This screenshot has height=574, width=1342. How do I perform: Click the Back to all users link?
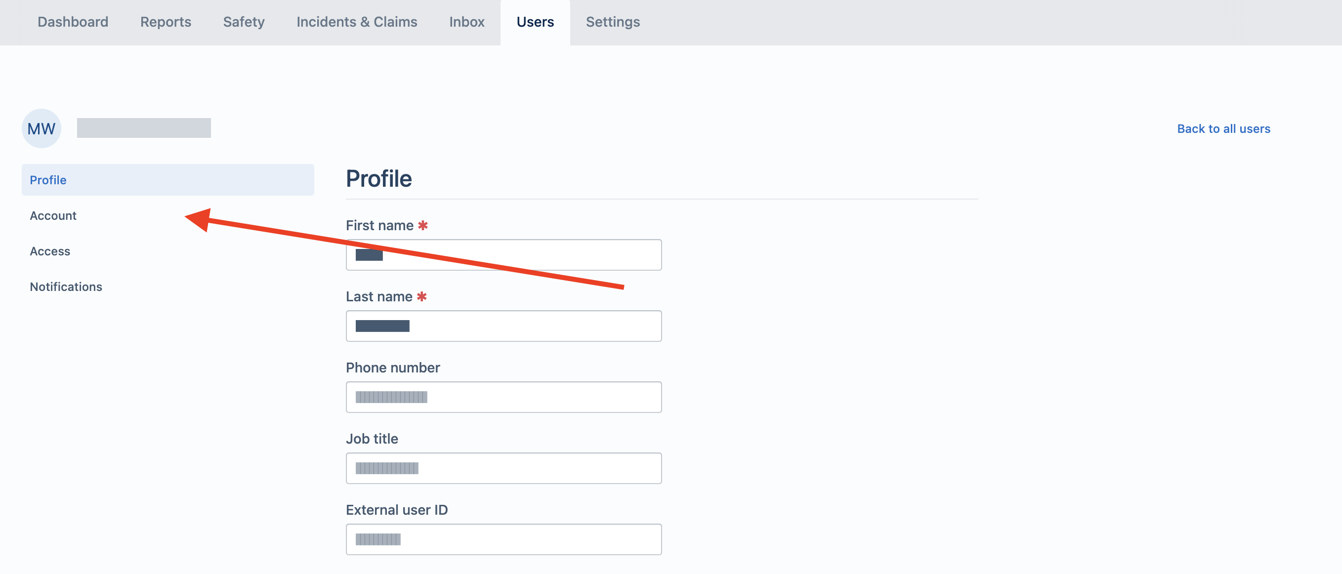tap(1224, 128)
